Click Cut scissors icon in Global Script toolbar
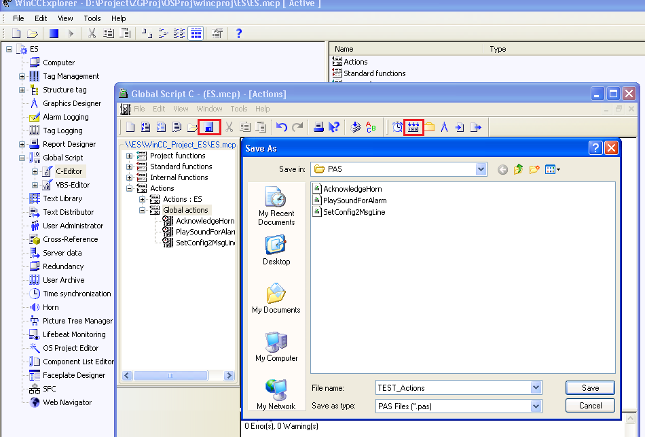Viewport: 645px width, 437px height. (229, 127)
